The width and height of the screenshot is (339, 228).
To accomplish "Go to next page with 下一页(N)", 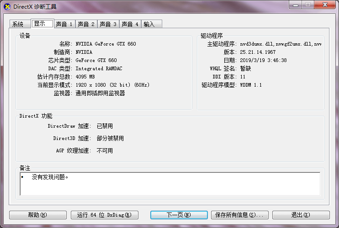I will pos(179,215).
